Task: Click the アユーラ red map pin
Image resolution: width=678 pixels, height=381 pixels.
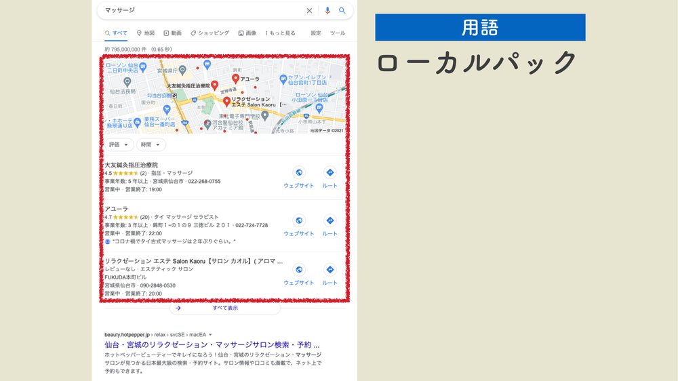Action: coord(235,79)
